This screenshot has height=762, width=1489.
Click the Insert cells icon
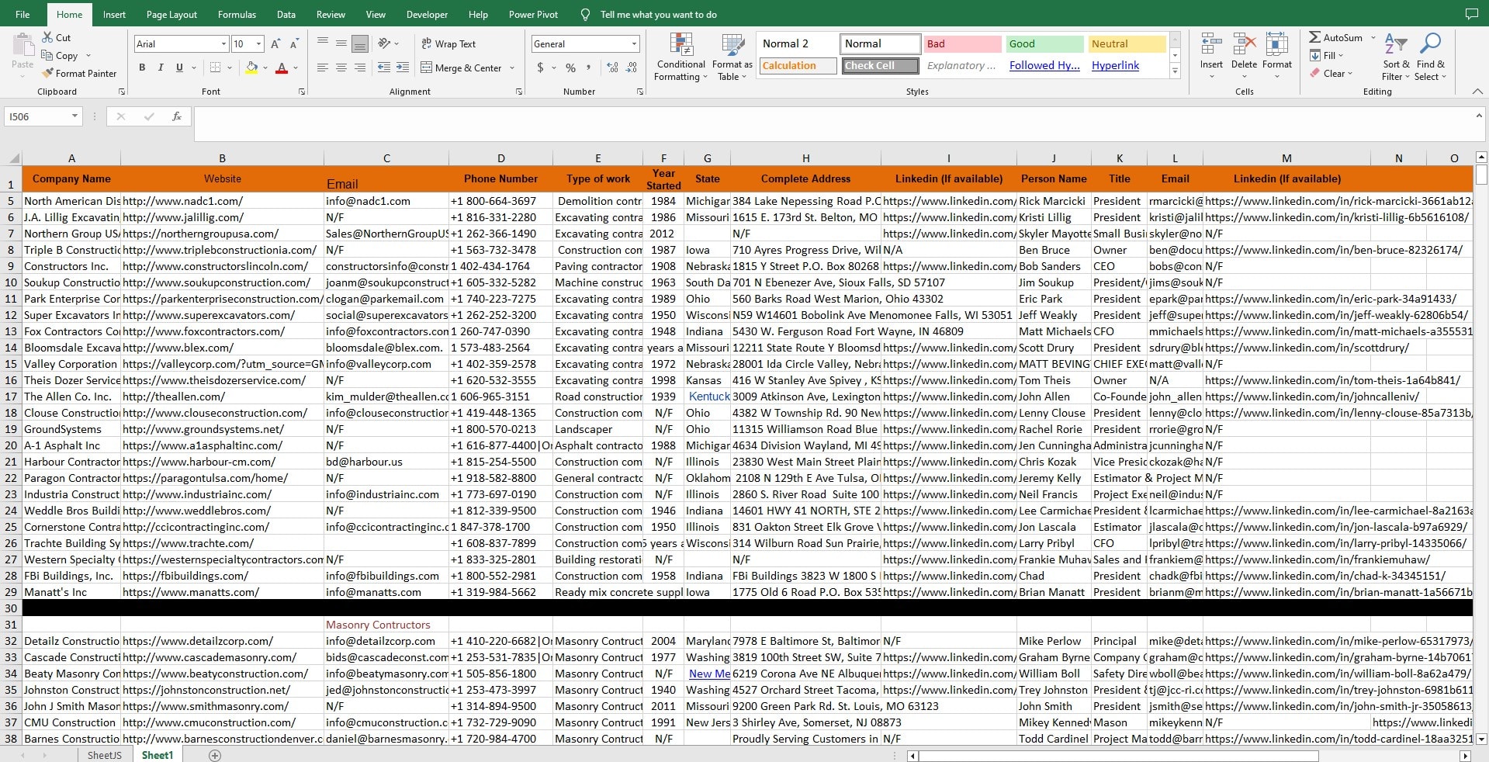click(1211, 44)
